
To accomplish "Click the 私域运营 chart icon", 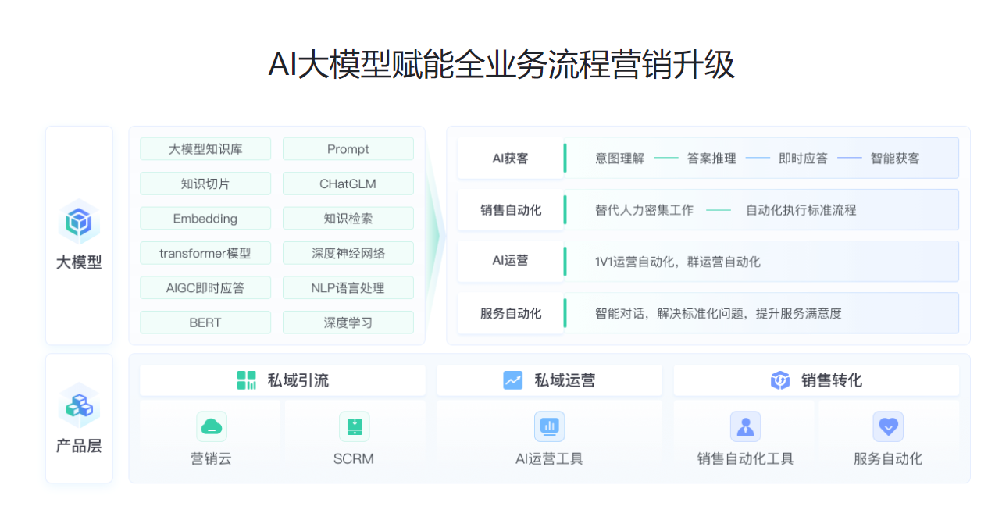I will tap(513, 380).
